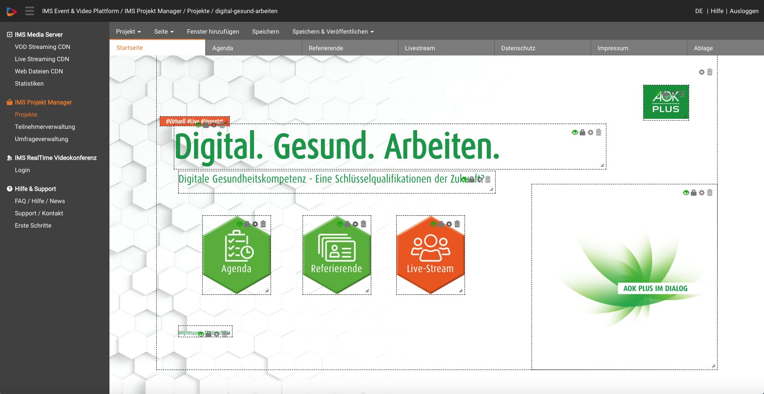Toggle visibility of the Agenda tile

239,224
